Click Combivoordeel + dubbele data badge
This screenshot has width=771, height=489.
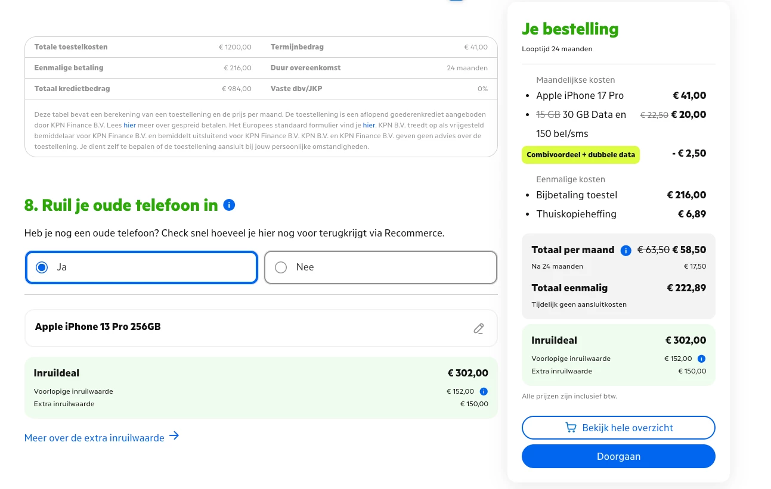pyautogui.click(x=580, y=155)
